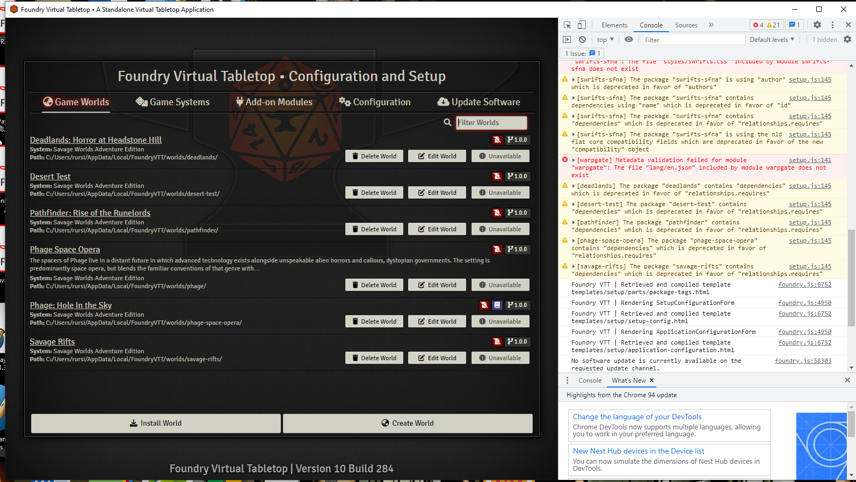This screenshot has width=856, height=482.
Task: Open DevTools settings gear icon
Action: point(817,25)
